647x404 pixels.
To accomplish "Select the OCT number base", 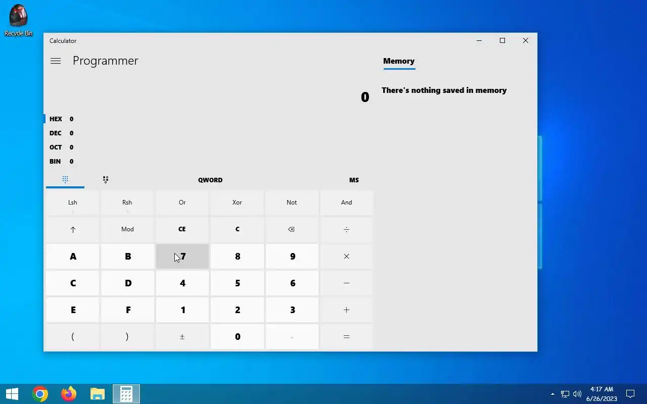I will click(61, 147).
